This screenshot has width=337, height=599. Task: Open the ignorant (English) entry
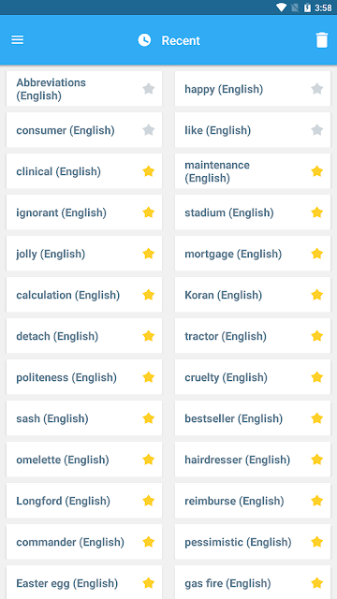[84, 212]
